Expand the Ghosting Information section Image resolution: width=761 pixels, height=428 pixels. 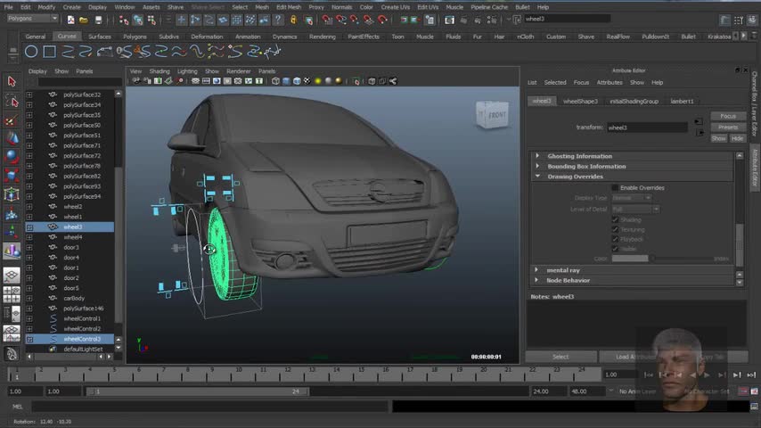(537, 156)
